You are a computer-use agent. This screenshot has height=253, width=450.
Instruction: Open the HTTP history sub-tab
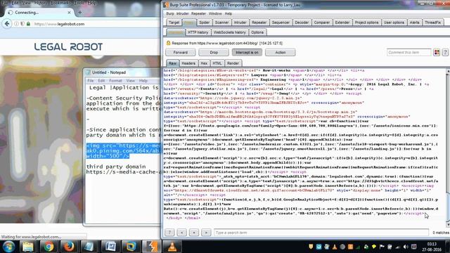(198, 32)
